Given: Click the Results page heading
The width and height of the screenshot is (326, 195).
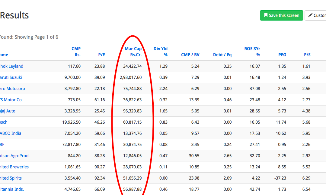Looking at the screenshot, I should point(14,15).
